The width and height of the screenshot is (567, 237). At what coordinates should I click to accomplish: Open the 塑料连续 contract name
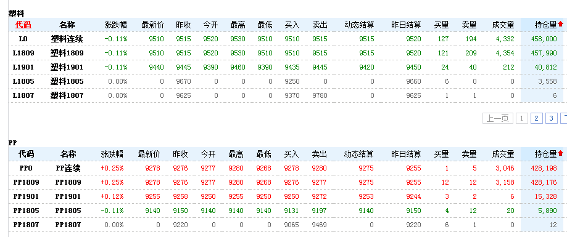point(67,39)
